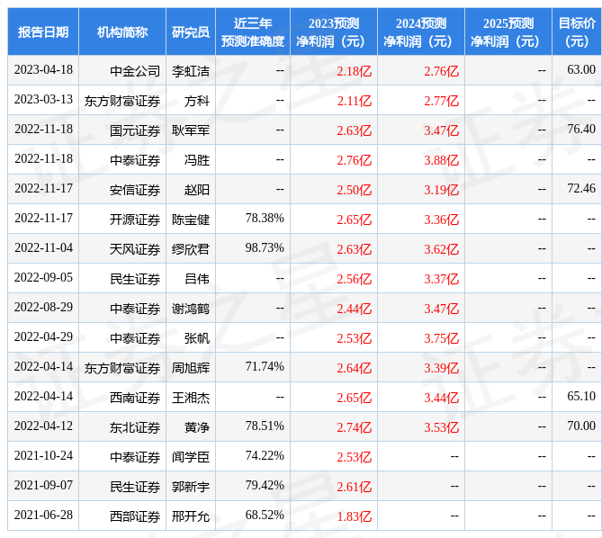Click the 2.11亿 profit value

click(x=355, y=101)
